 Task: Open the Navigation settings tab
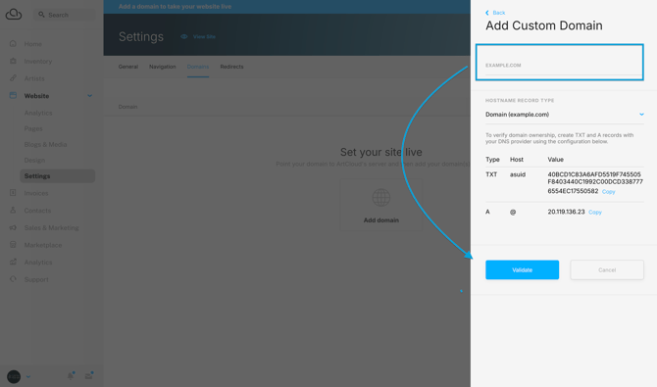click(x=163, y=67)
